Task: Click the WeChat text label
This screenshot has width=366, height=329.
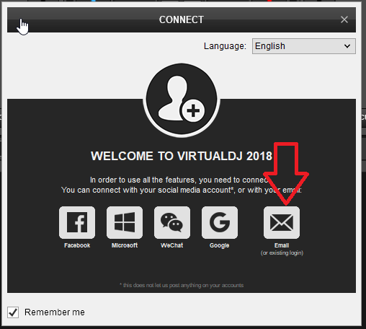Action: click(172, 245)
